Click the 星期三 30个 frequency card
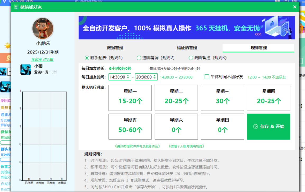This screenshot has height=192, width=305. [x=222, y=98]
